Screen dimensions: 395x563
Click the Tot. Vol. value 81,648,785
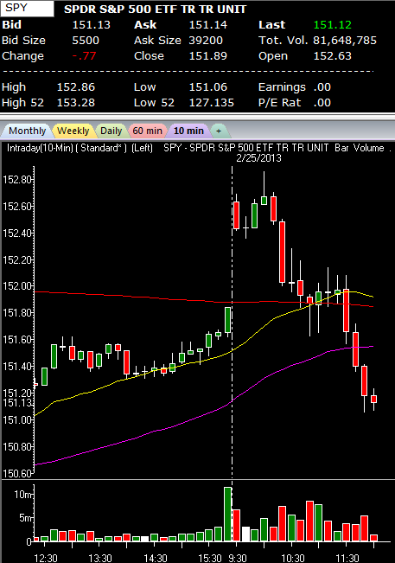345,40
